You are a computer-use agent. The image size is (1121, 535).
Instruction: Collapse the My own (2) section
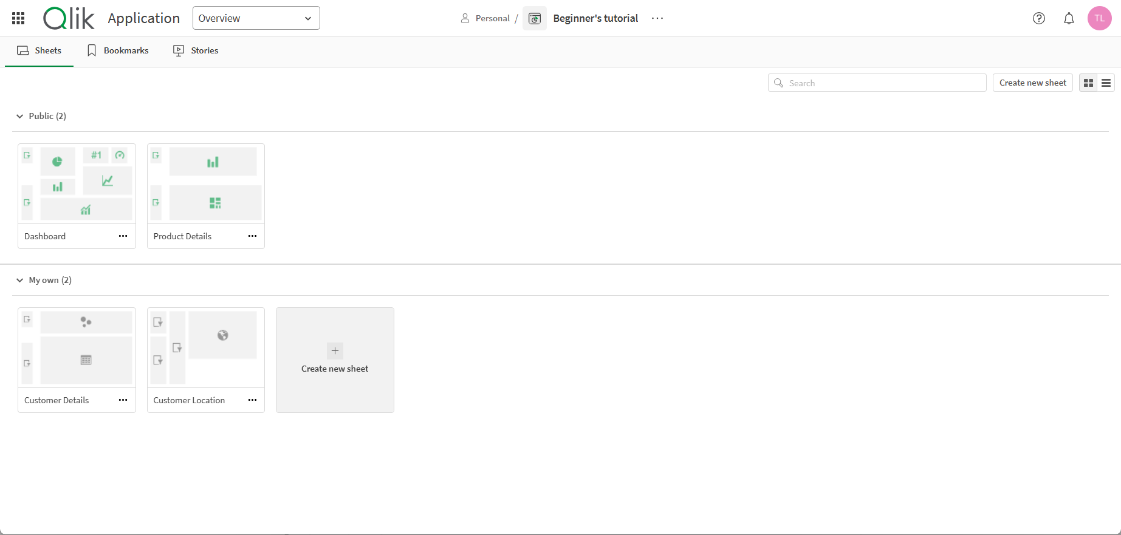click(x=20, y=280)
